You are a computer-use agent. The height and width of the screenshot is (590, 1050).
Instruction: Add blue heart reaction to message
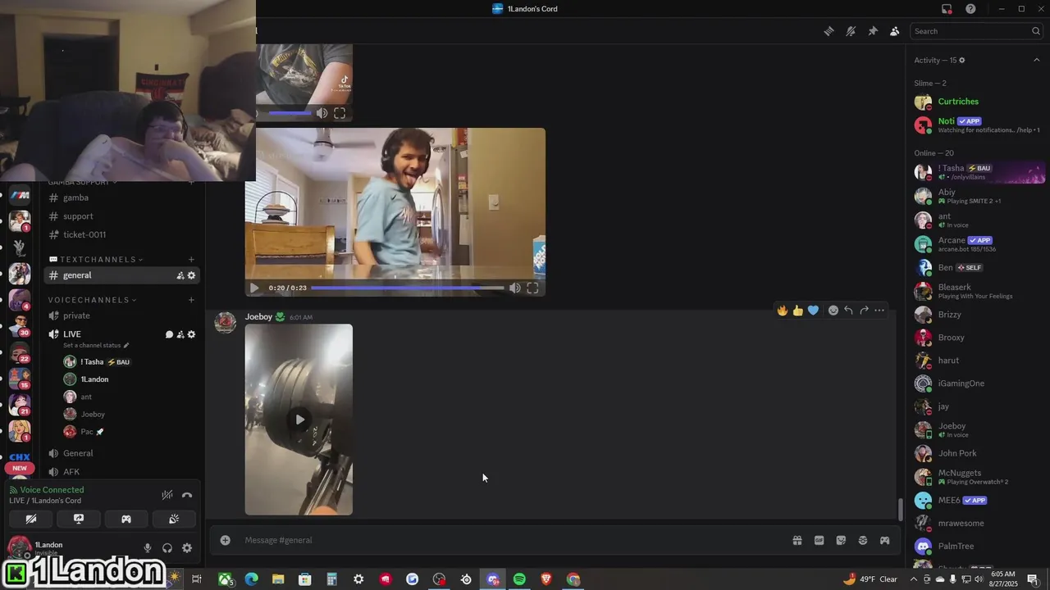point(813,311)
